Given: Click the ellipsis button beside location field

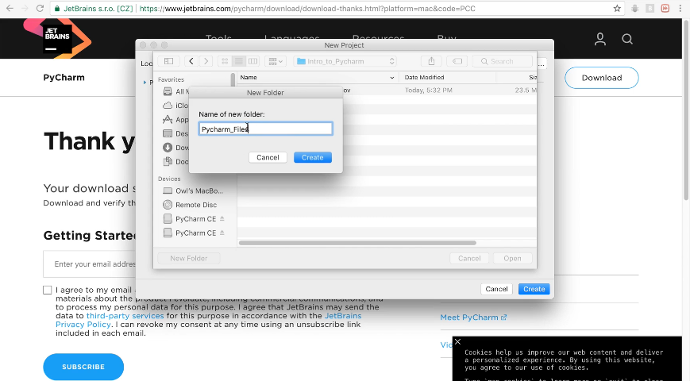Looking at the screenshot, I should [x=542, y=64].
